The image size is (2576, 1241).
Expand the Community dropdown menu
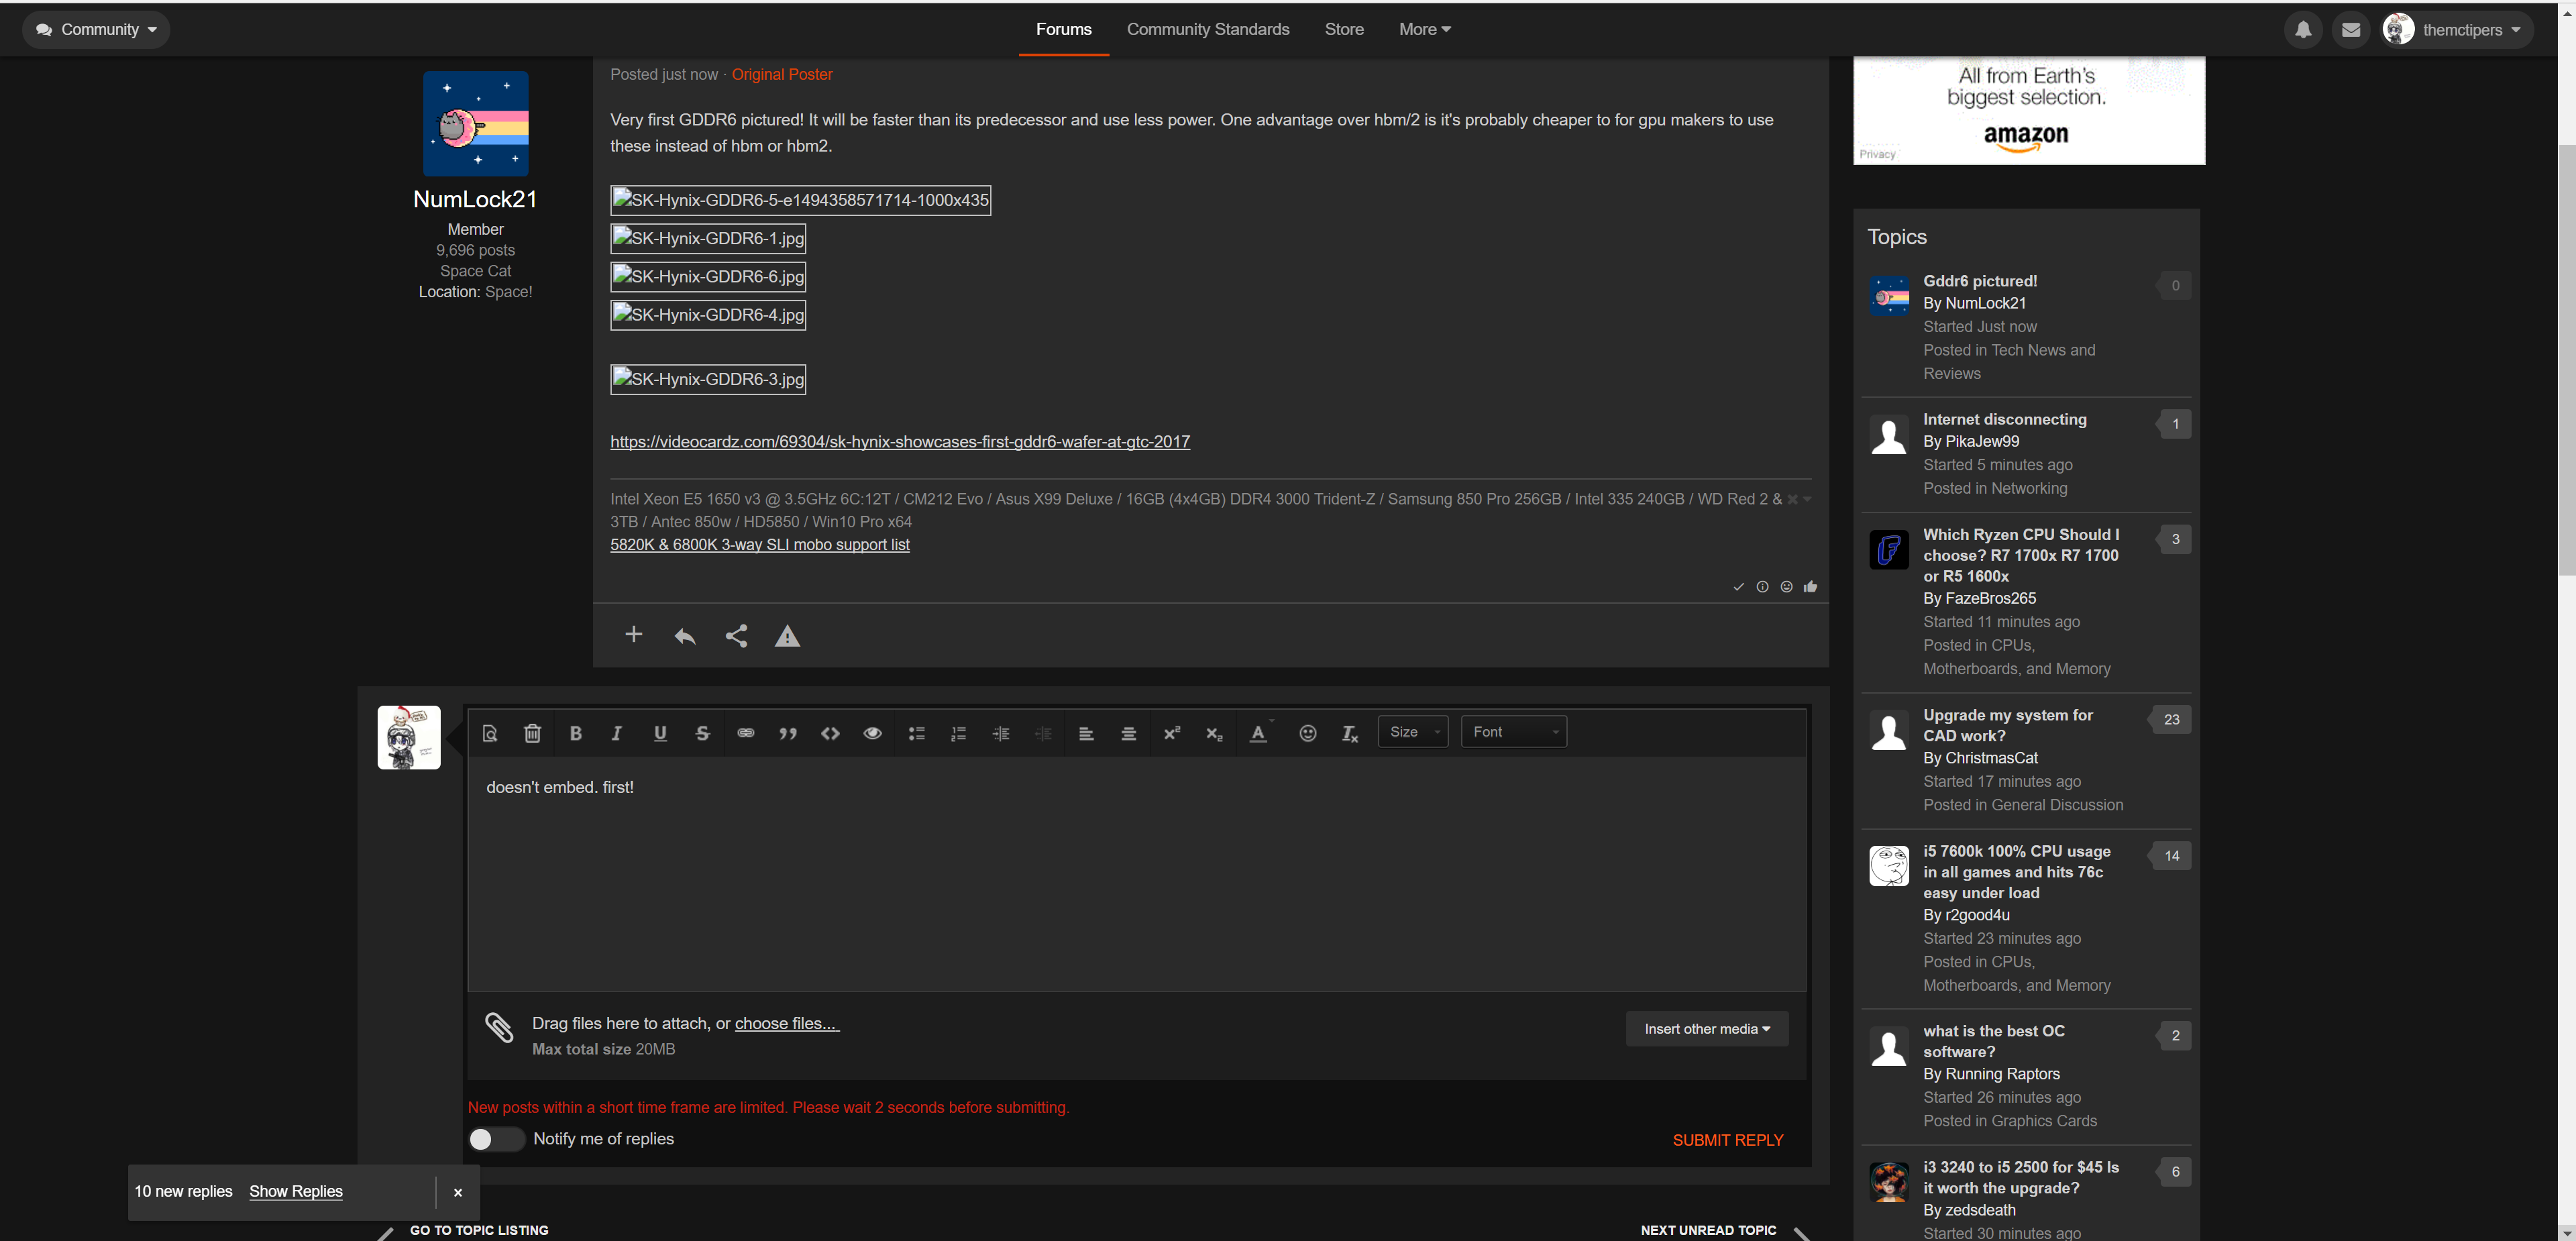[96, 30]
